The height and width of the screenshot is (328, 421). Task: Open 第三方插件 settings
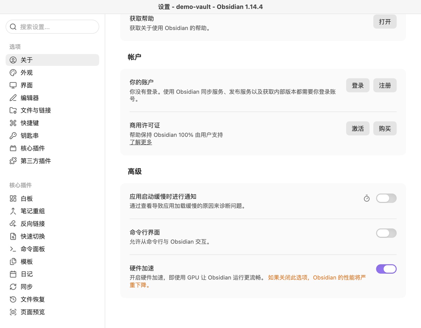tap(52, 161)
